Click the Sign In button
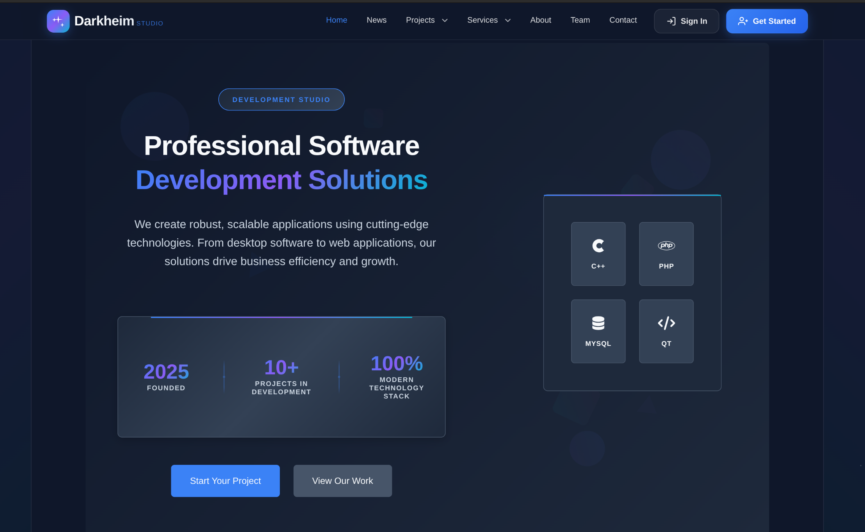Viewport: 865px width, 532px height. coord(686,21)
